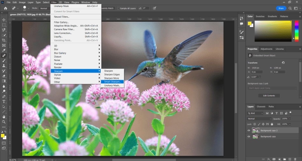Image resolution: width=302 pixels, height=161 pixels.
Task: Select the Eraser tool
Action: tap(4, 76)
